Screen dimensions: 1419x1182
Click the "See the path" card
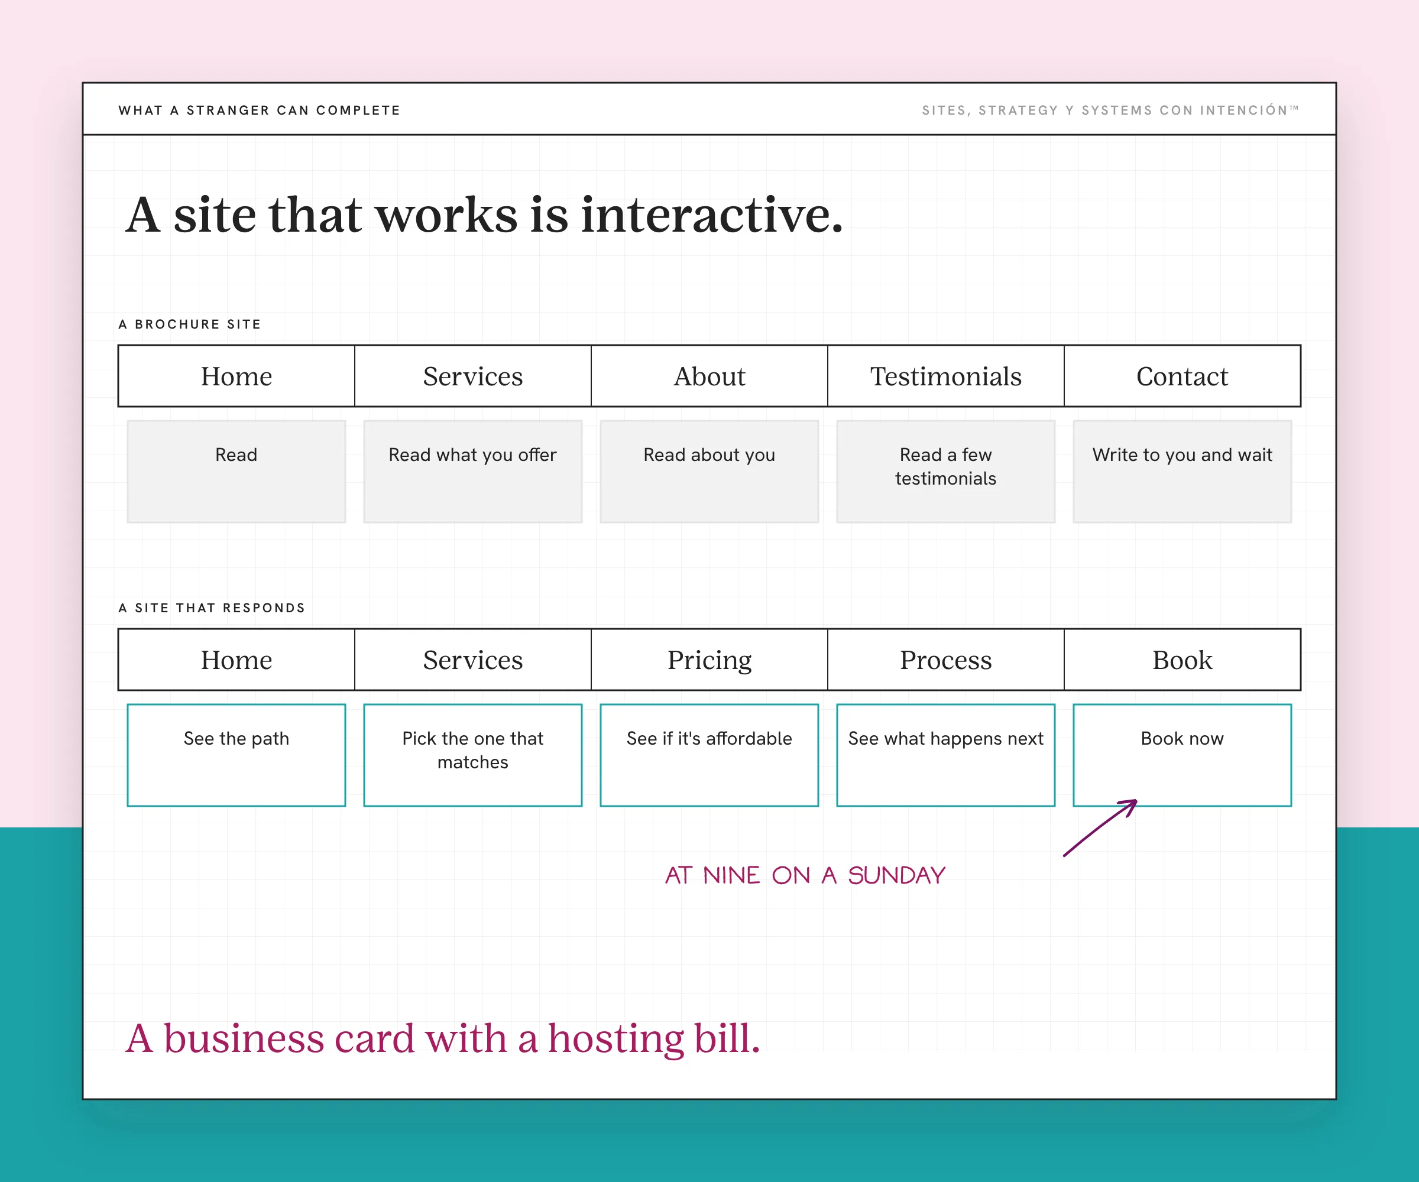[x=237, y=755]
